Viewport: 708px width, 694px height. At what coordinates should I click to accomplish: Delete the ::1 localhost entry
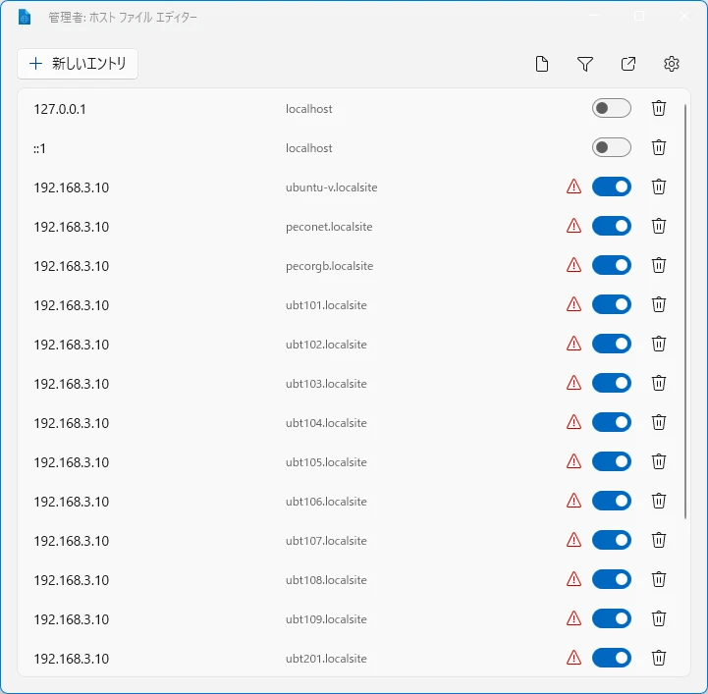click(659, 147)
